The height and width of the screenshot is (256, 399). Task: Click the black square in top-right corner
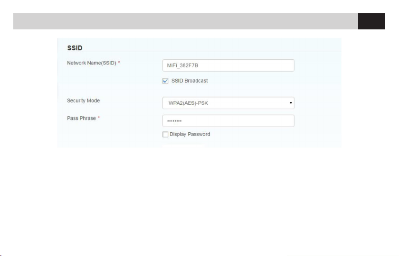pos(372,21)
